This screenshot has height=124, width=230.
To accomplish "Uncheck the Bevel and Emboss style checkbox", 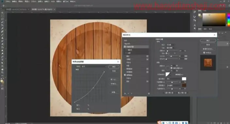I will click(125, 47).
